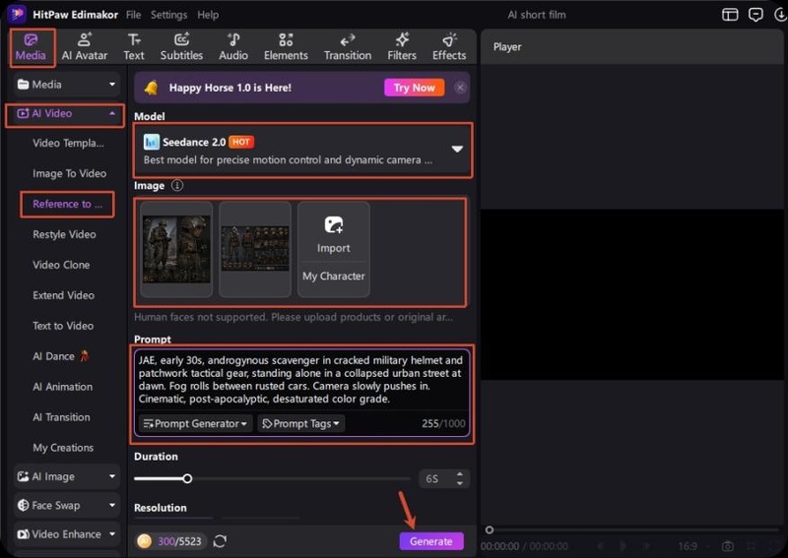Select AI Animation option
This screenshot has width=788, height=558.
63,387
